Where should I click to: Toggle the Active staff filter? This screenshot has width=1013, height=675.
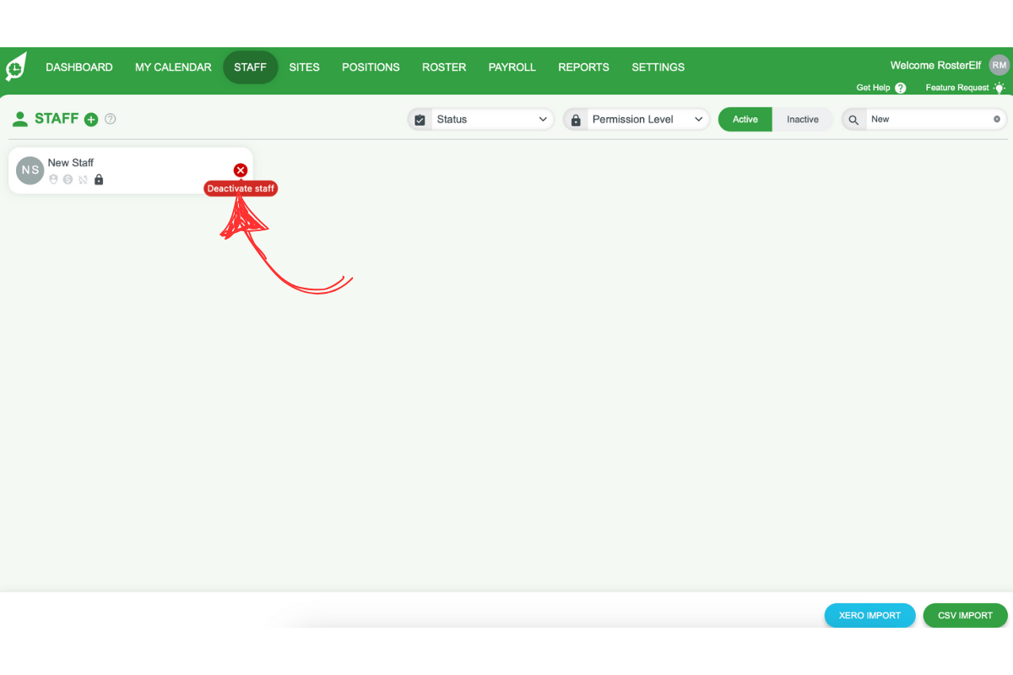pos(745,119)
